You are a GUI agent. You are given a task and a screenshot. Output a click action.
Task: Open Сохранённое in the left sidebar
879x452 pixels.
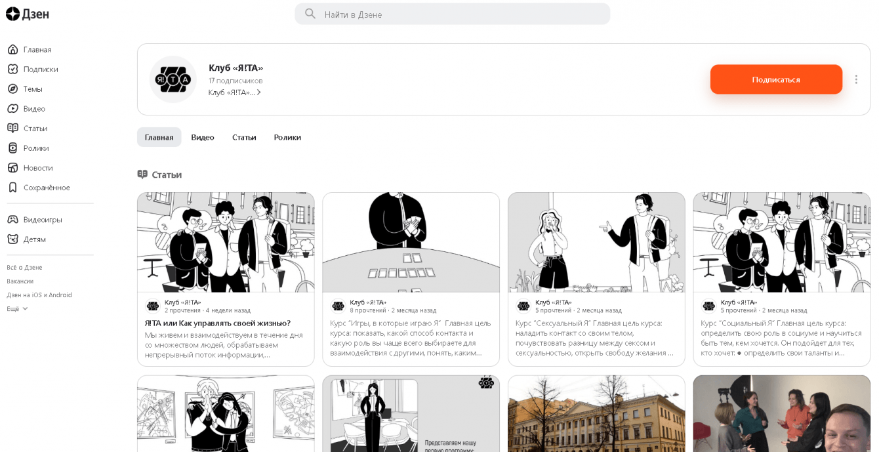(x=47, y=187)
